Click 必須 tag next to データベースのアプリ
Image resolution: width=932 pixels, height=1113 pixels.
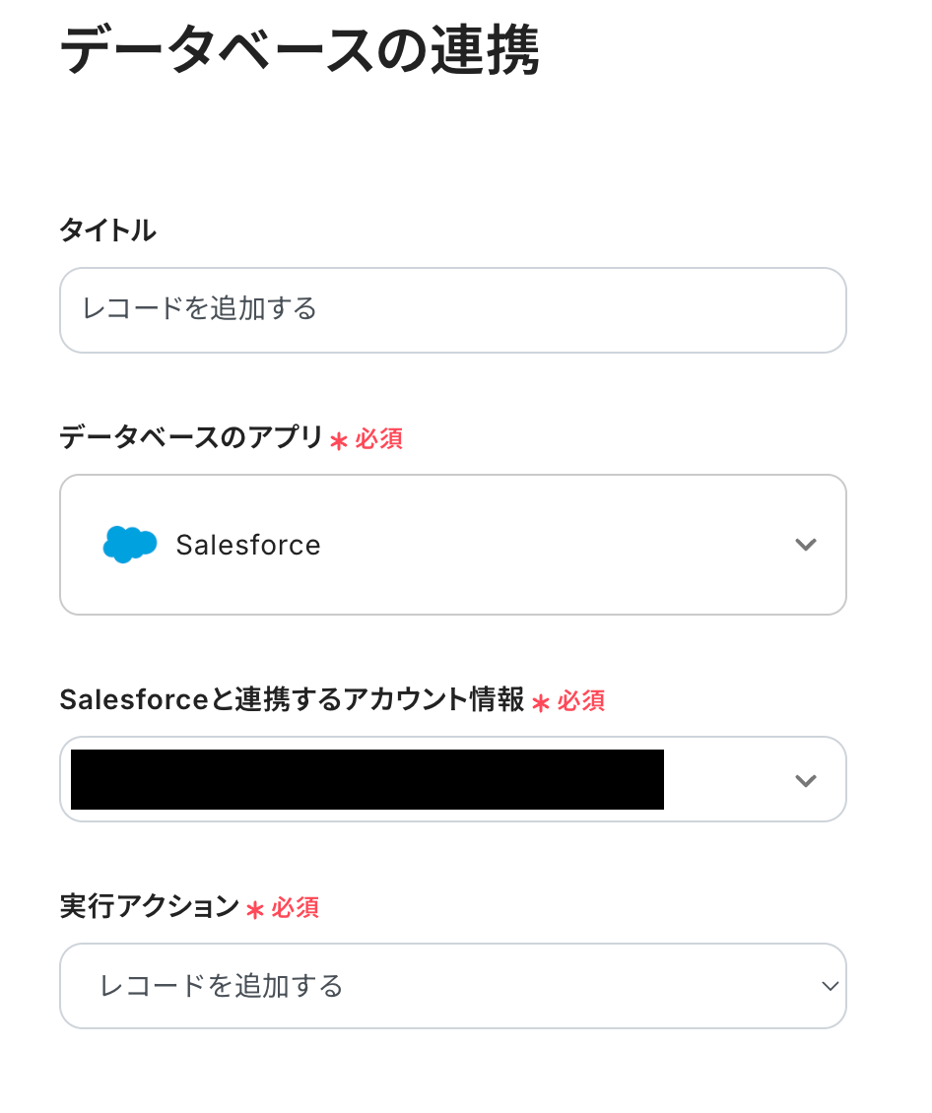pyautogui.click(x=379, y=439)
